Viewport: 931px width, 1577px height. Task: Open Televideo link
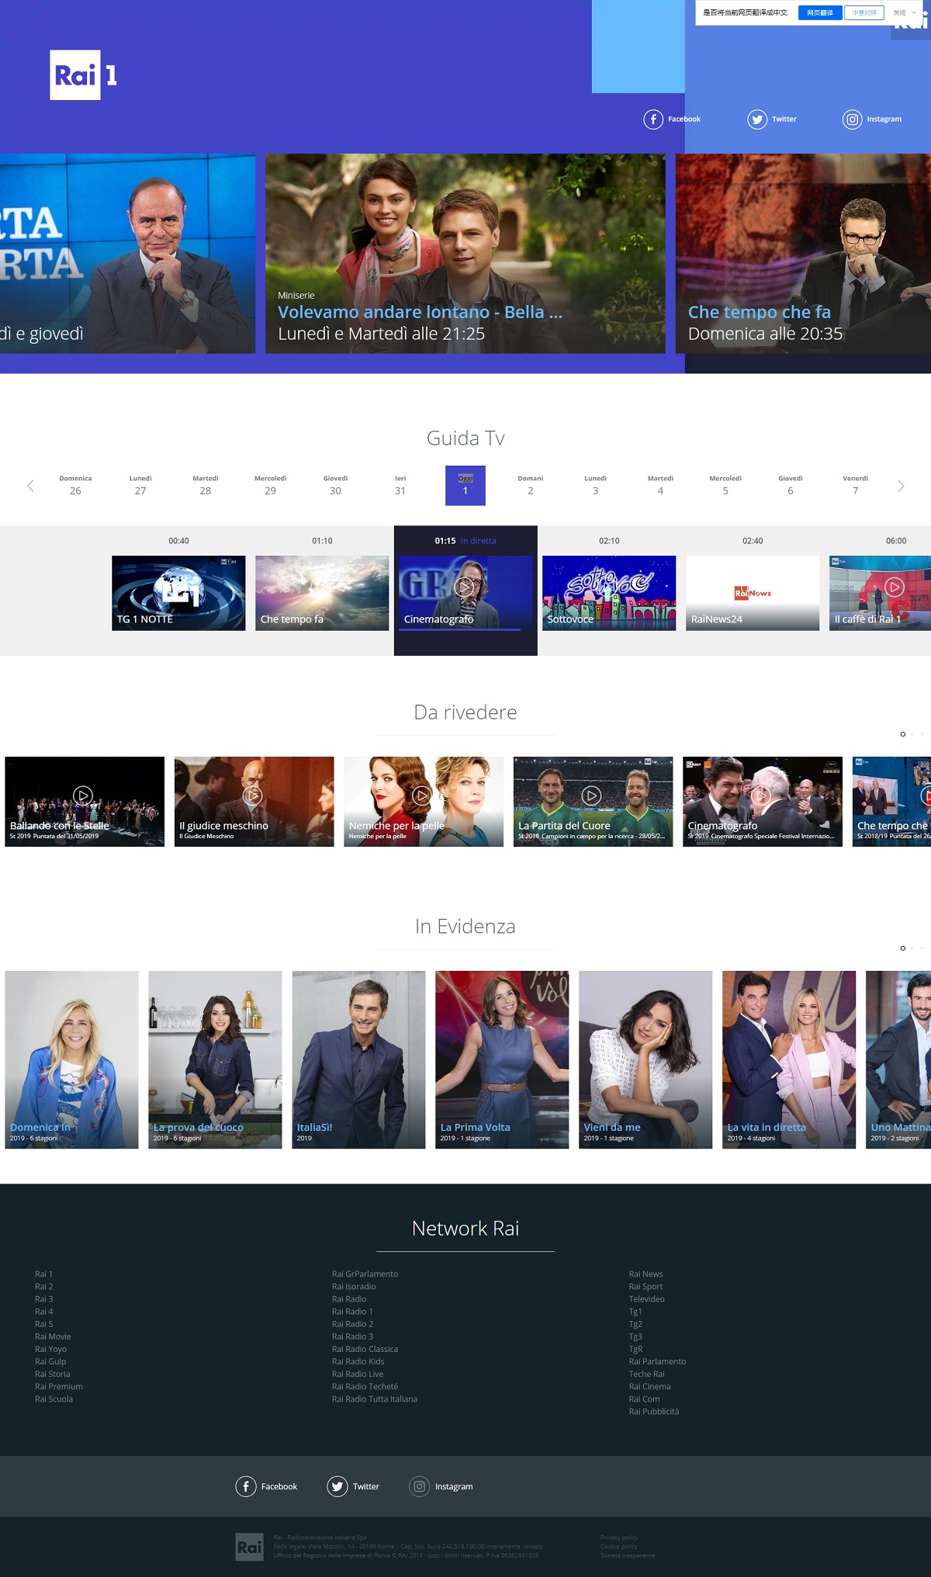(646, 1299)
